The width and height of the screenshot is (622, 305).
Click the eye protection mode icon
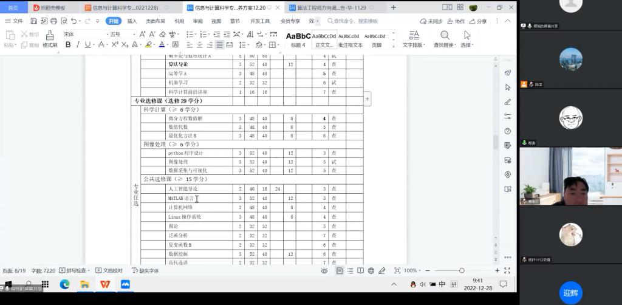(x=324, y=270)
